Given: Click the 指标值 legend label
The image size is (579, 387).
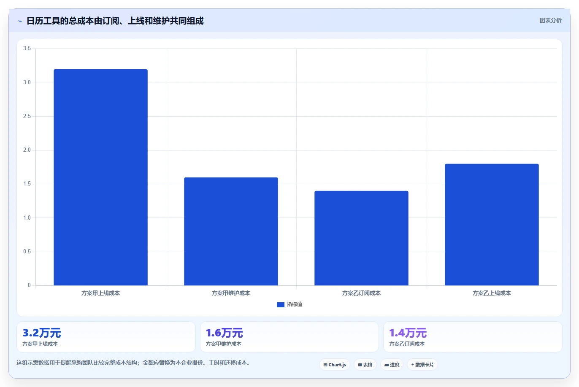Looking at the screenshot, I should [295, 304].
